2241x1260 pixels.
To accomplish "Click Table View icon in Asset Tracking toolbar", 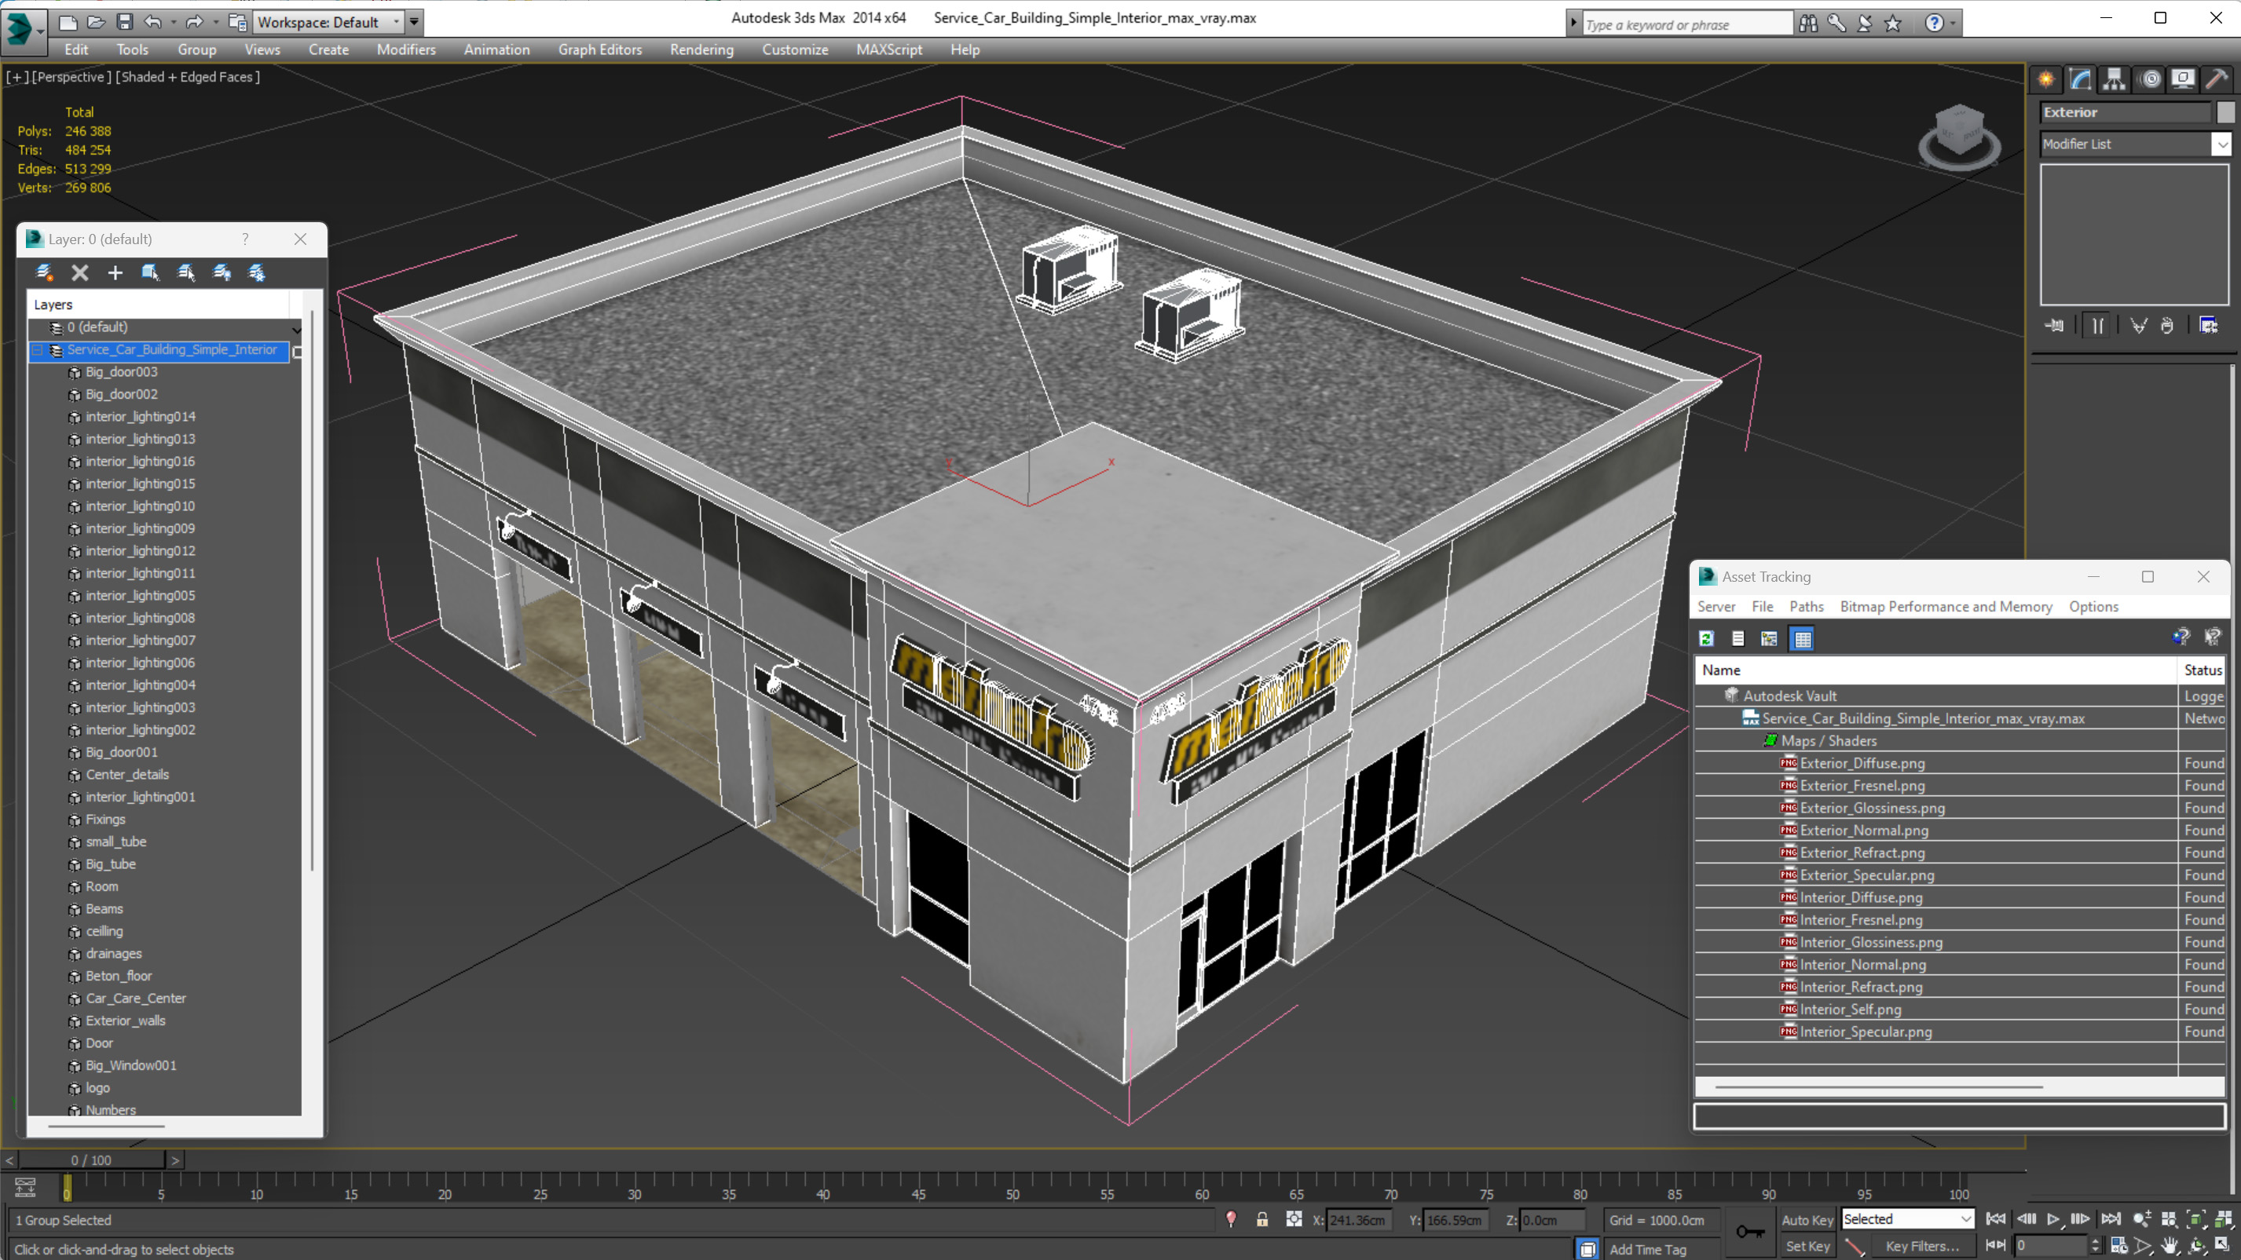I will [x=1803, y=638].
